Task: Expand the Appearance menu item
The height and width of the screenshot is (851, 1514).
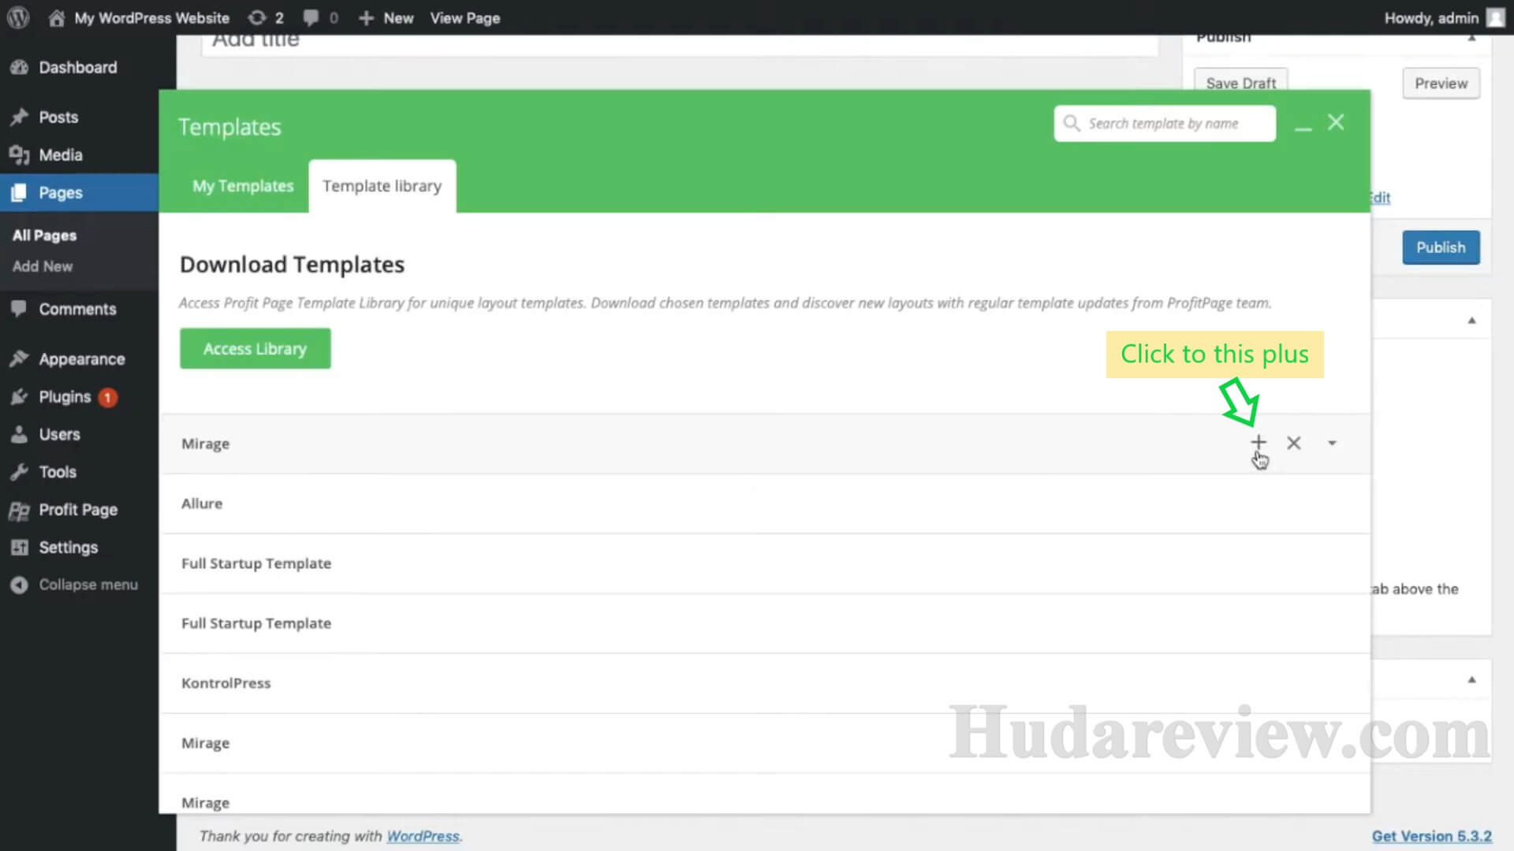Action: point(82,358)
